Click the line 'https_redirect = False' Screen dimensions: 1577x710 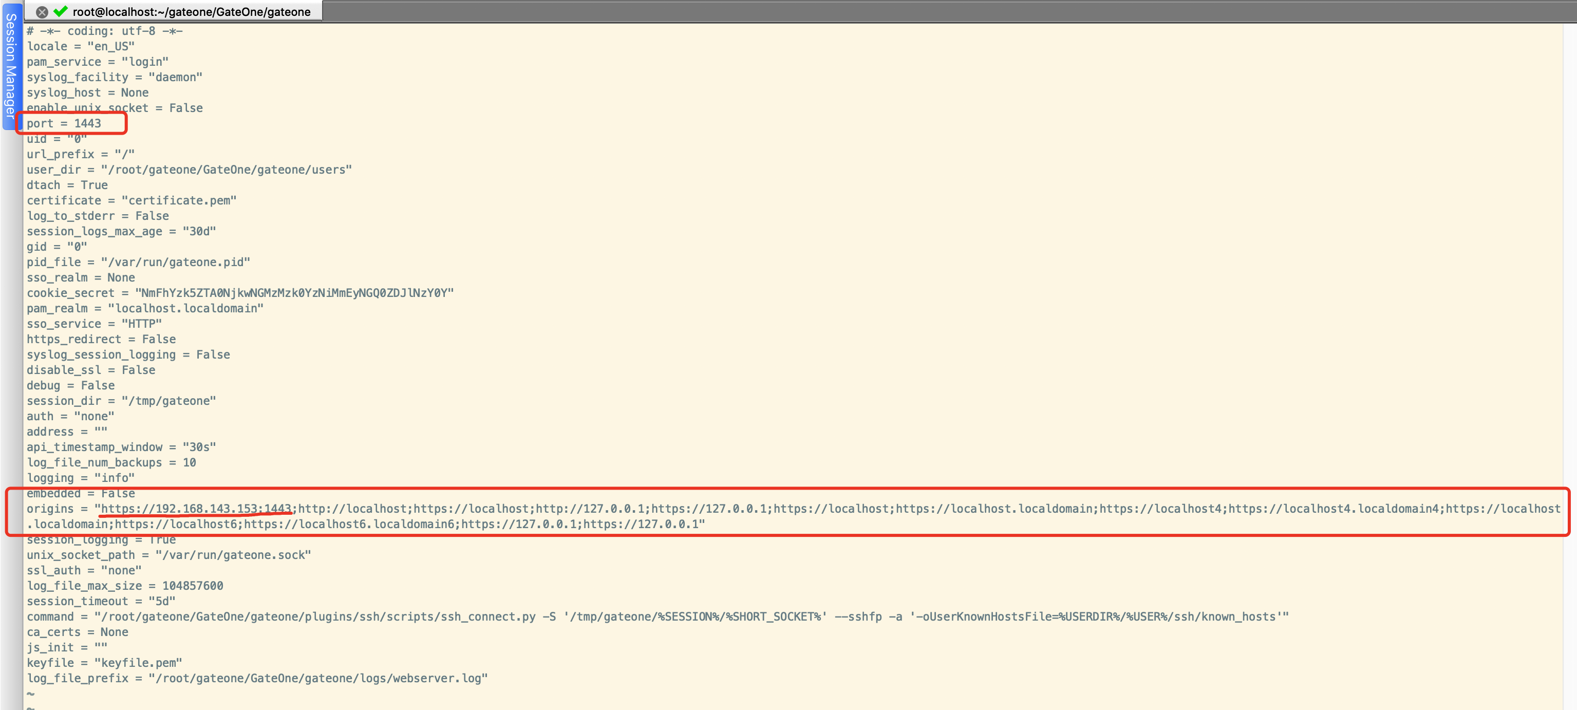click(x=101, y=339)
